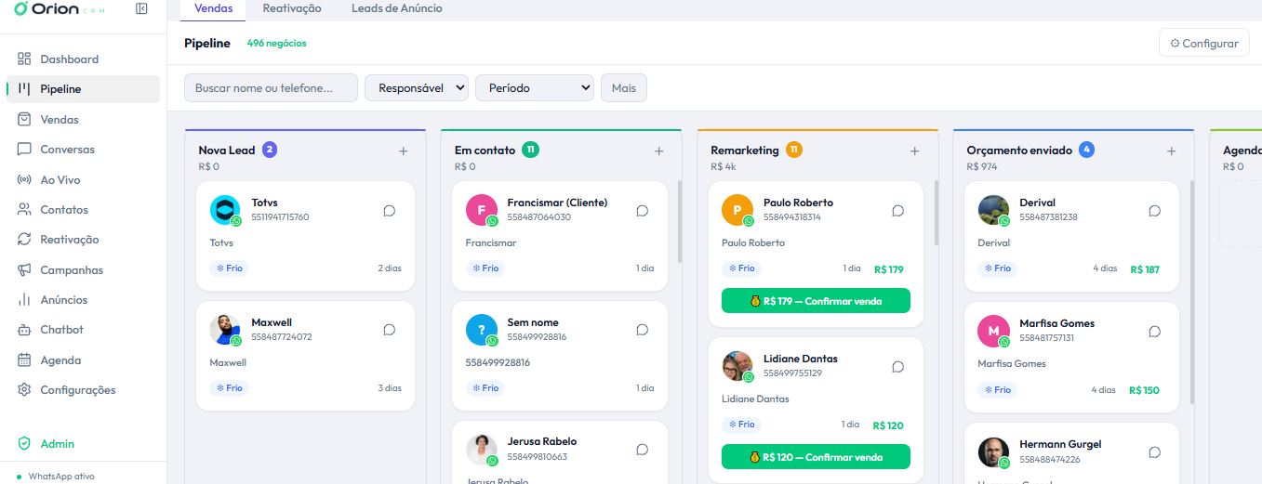The height and width of the screenshot is (484, 1262).
Task: Click the Frio tag on Marfisa Gomes card
Action: click(x=997, y=390)
